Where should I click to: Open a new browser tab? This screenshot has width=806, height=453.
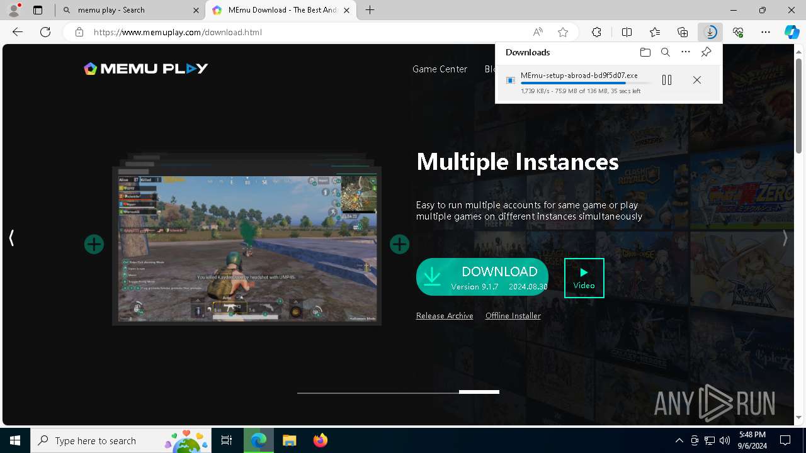[x=370, y=10]
